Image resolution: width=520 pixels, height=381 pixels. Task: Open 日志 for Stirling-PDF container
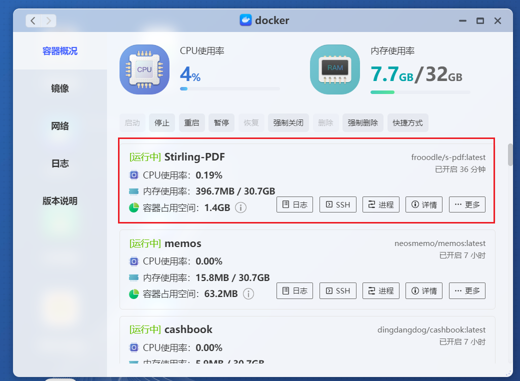(x=295, y=204)
